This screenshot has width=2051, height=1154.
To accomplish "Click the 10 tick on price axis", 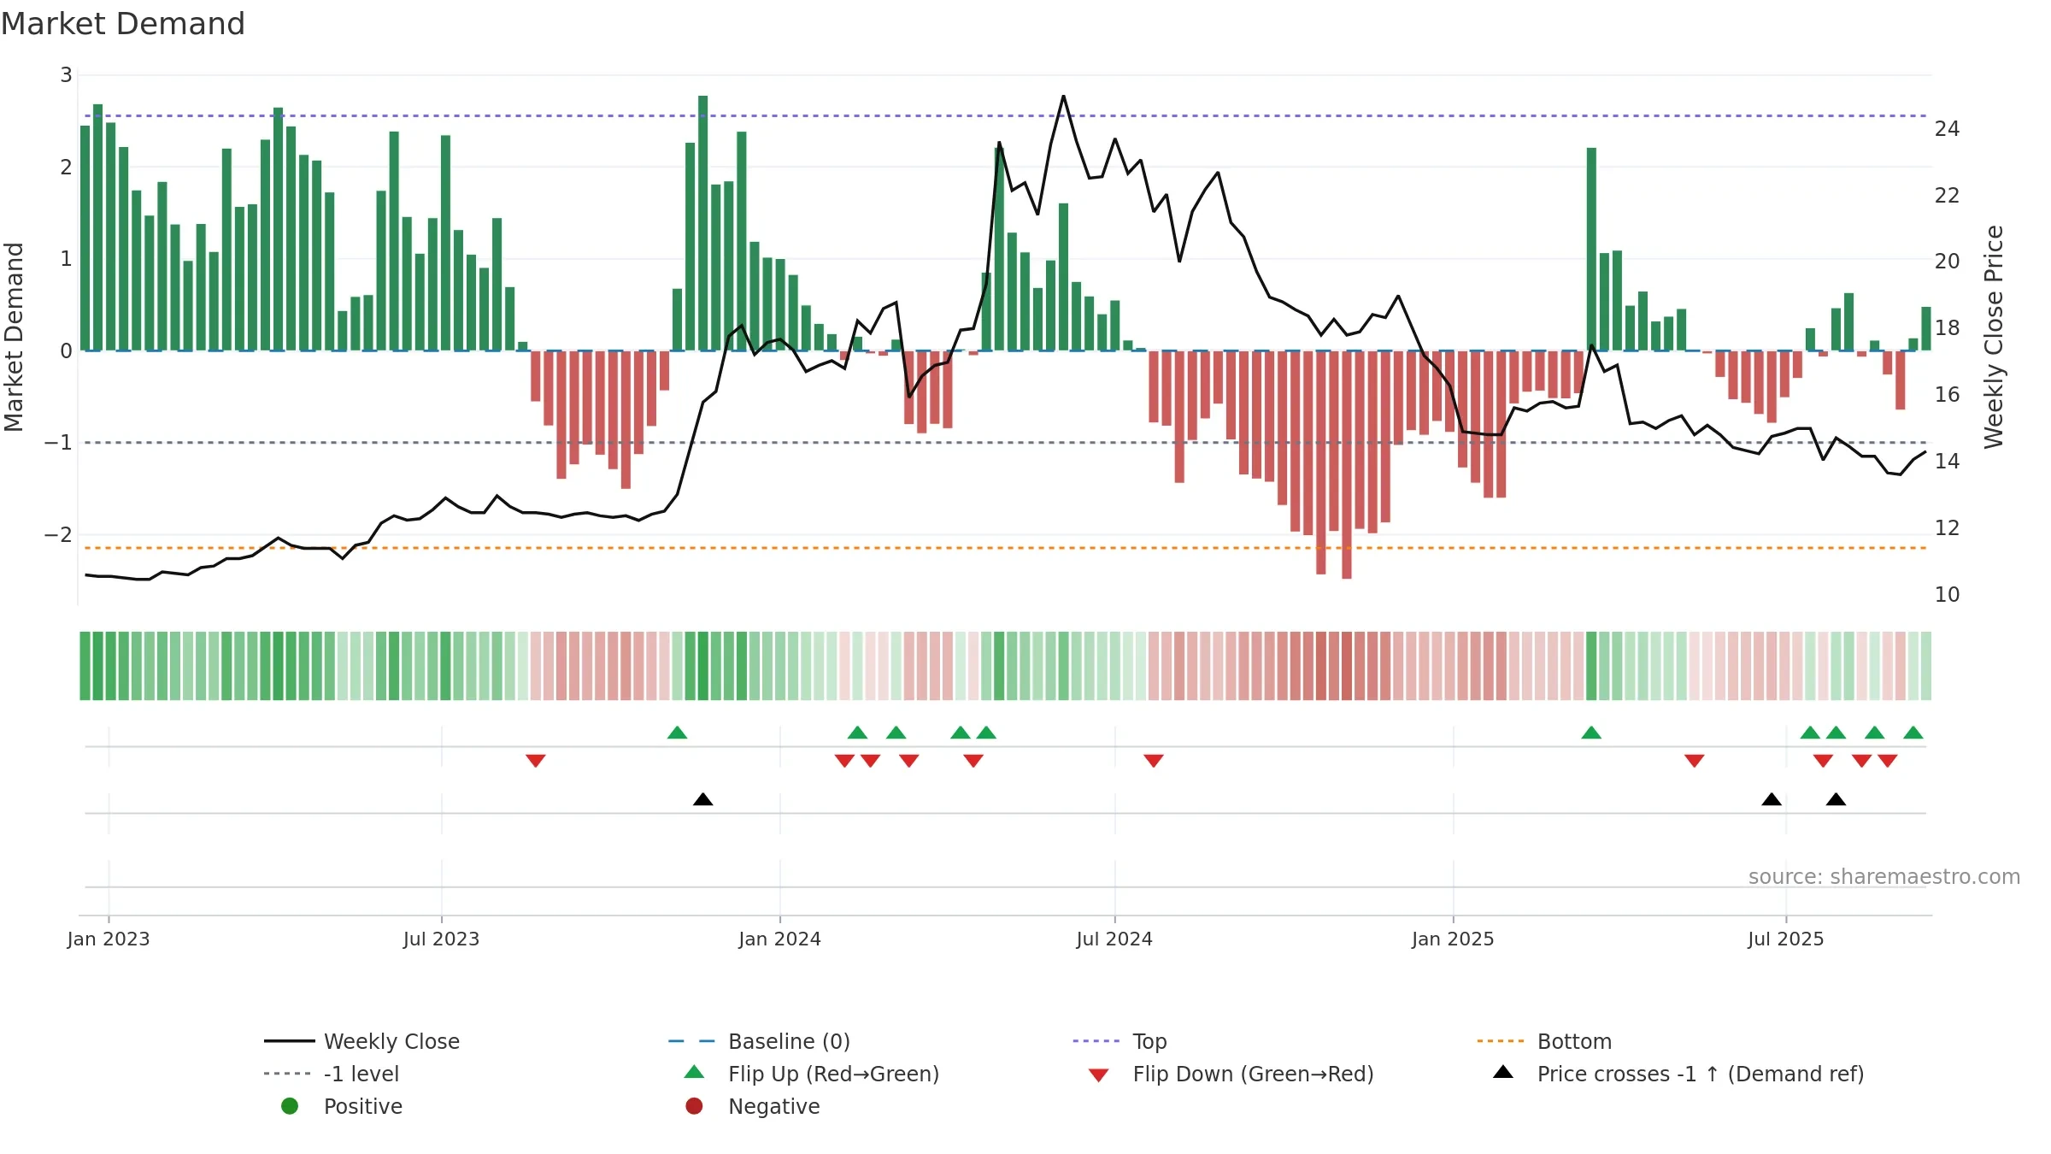I will [1947, 594].
